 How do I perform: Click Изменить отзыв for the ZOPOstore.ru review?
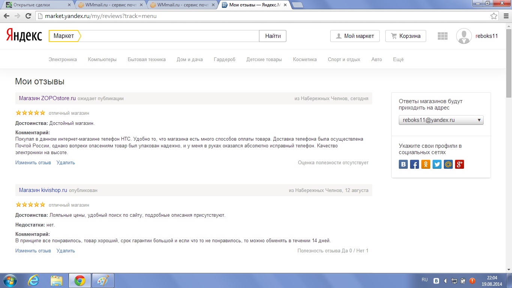click(33, 163)
